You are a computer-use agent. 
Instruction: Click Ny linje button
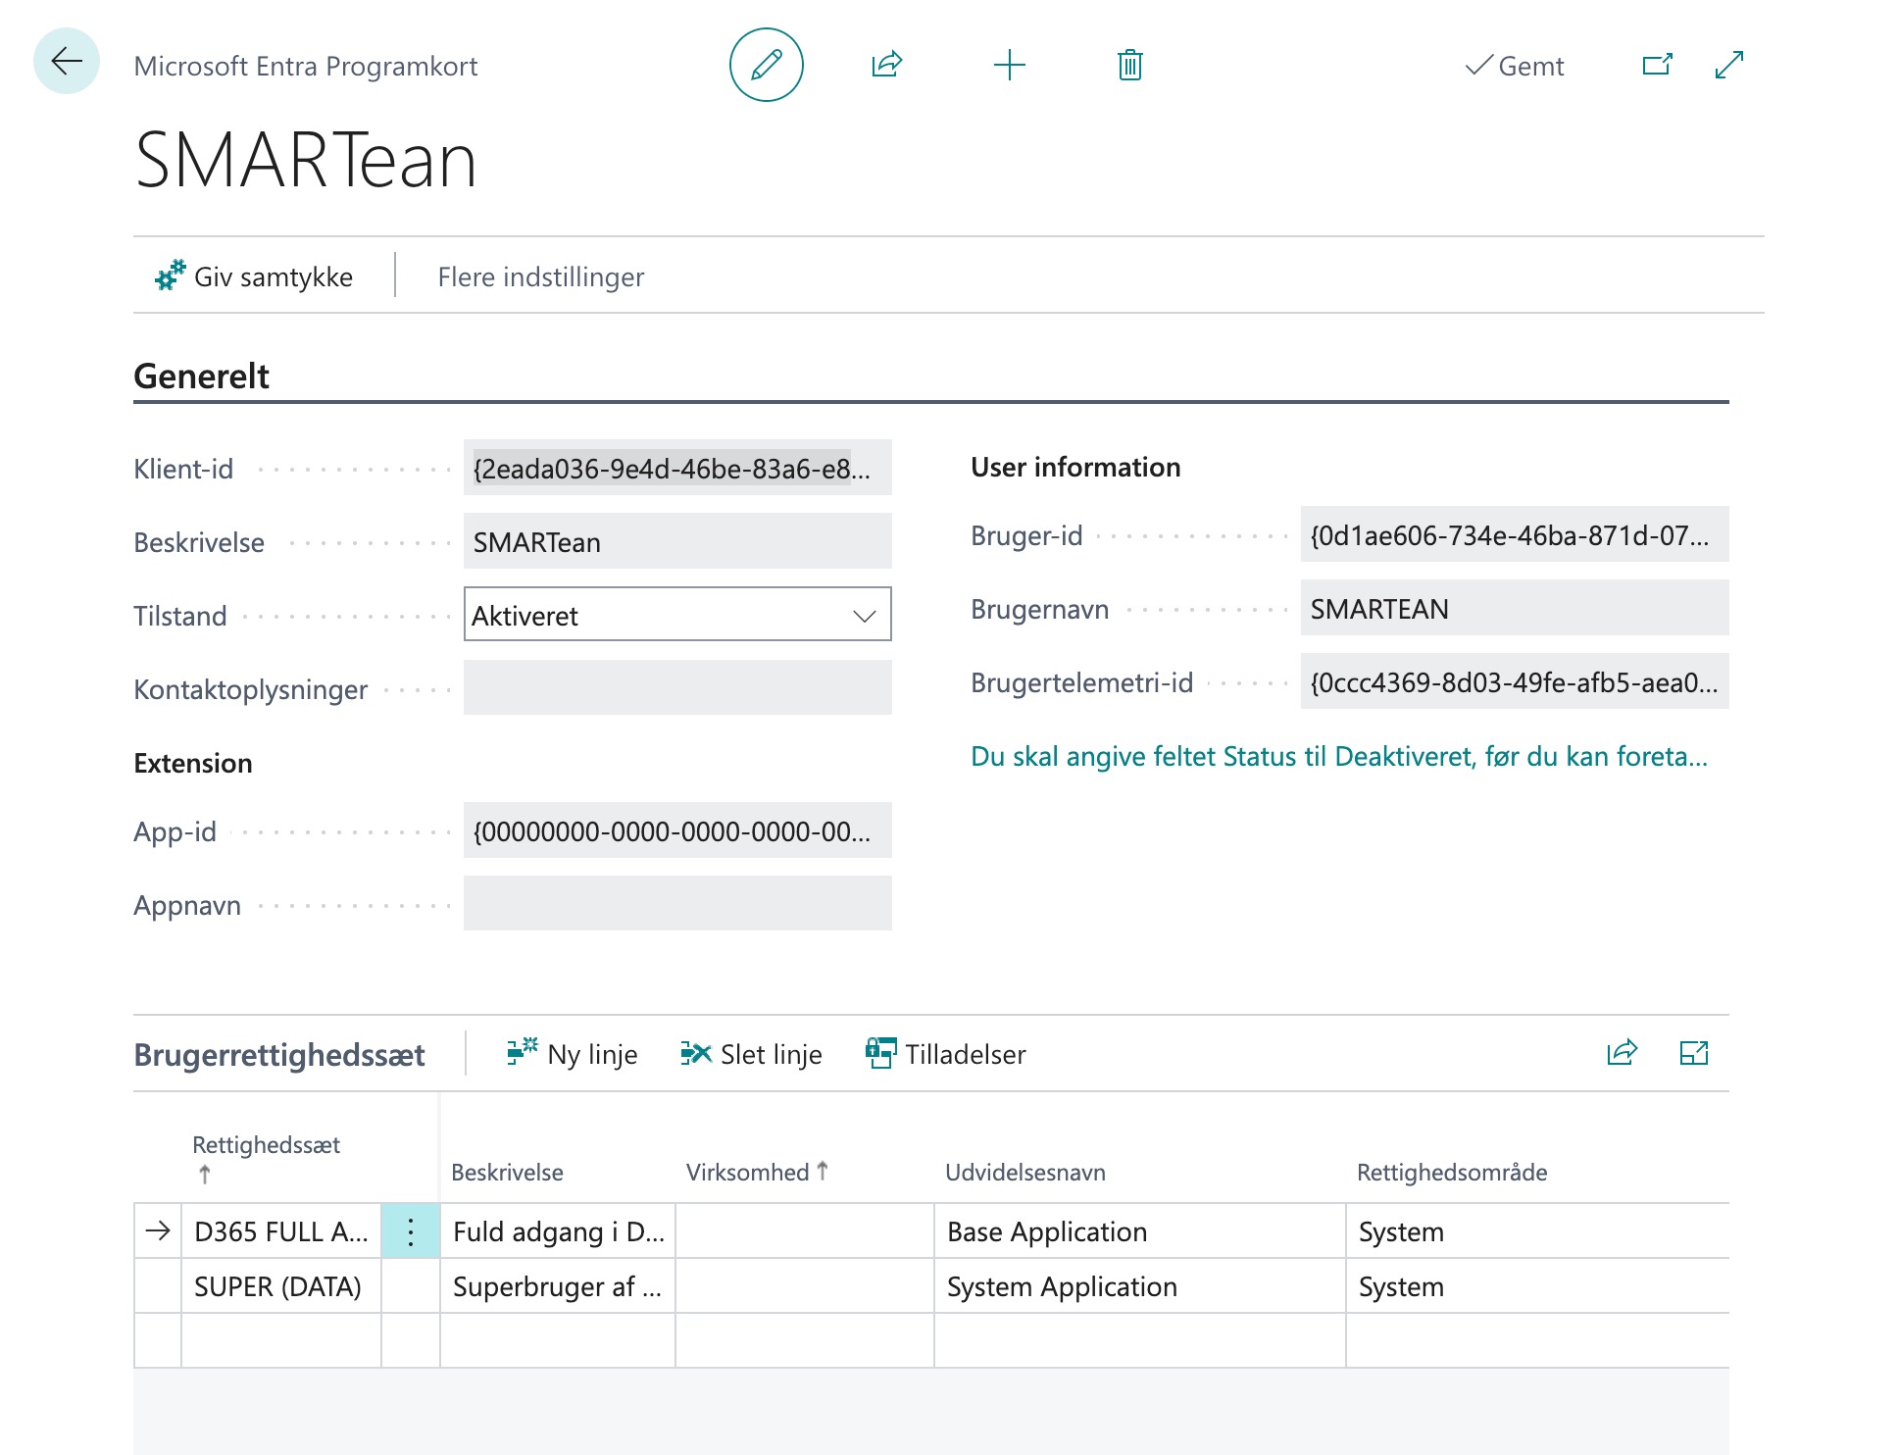coord(573,1054)
